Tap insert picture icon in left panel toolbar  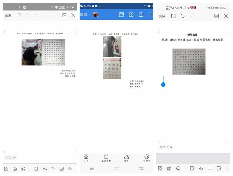(62, 169)
